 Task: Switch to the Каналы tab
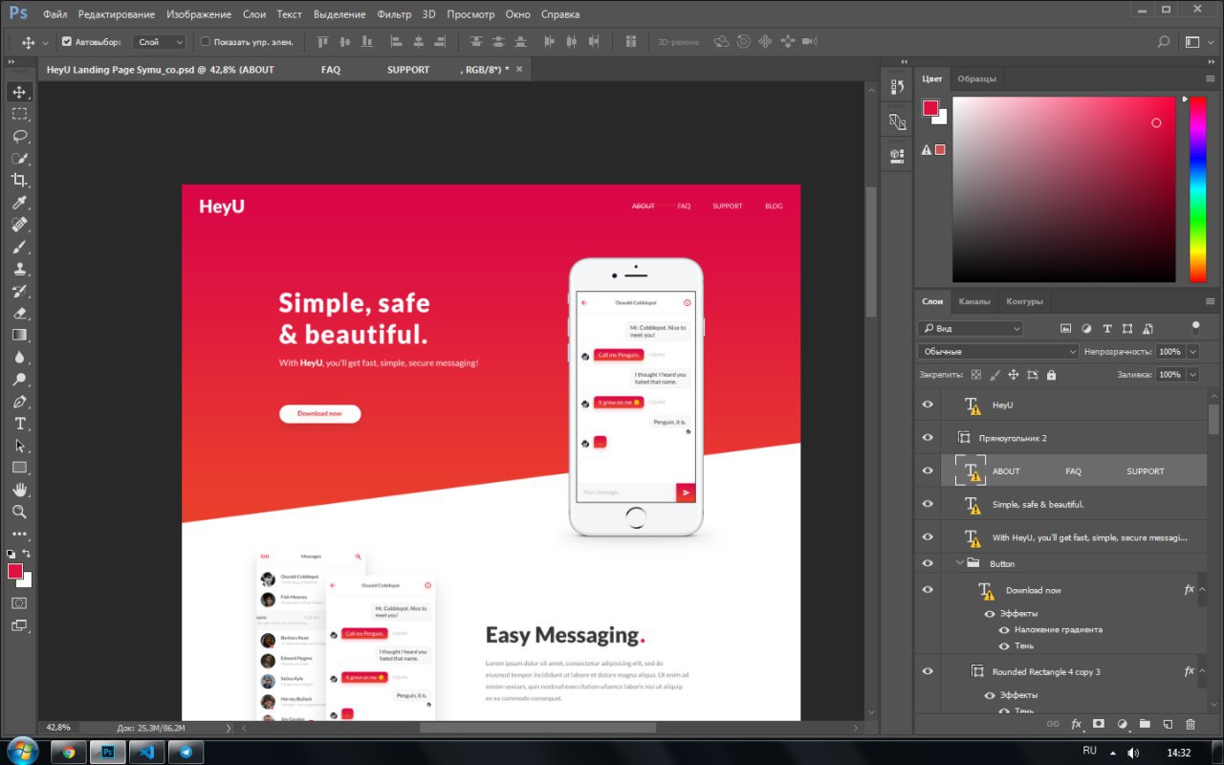pos(974,301)
